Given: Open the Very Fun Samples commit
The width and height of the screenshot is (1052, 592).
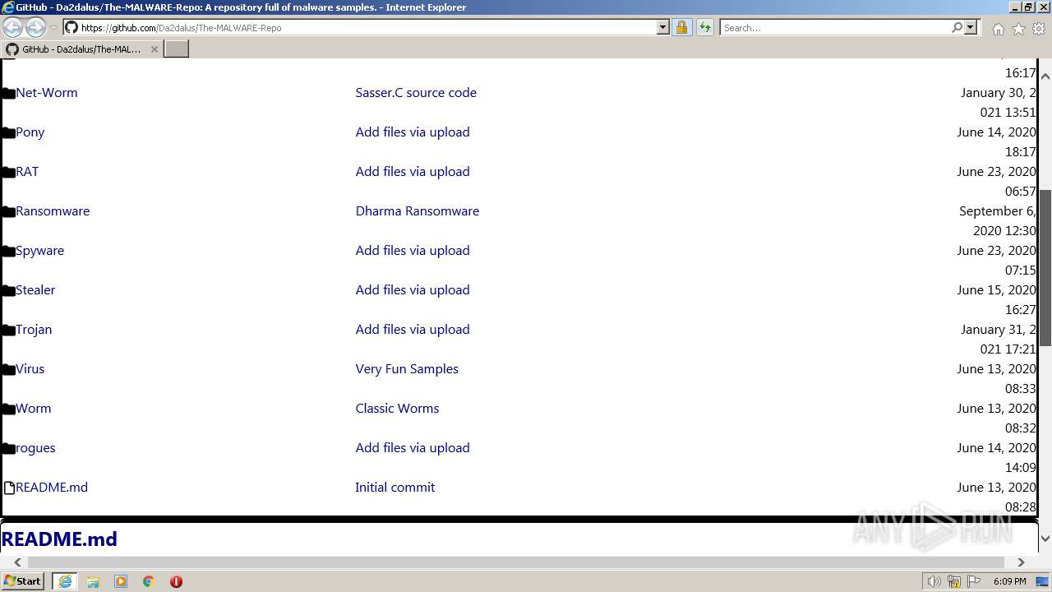Looking at the screenshot, I should 407,369.
